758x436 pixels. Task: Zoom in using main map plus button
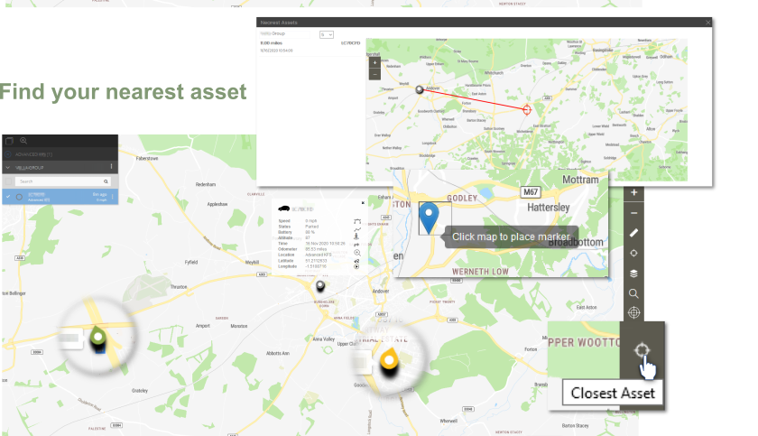point(633,192)
